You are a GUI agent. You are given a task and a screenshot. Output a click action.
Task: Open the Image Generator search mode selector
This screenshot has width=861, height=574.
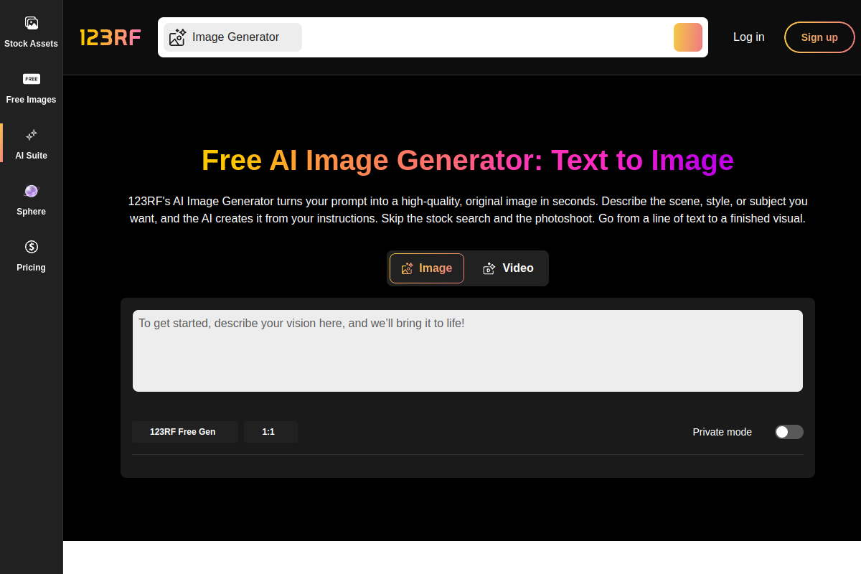pos(232,37)
